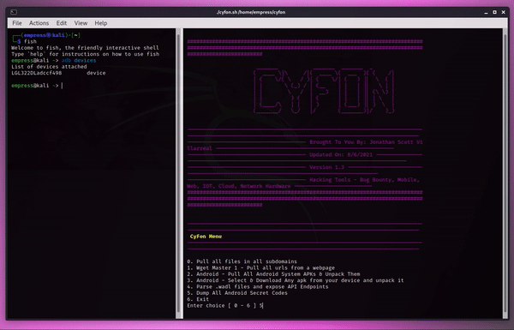
Task: Click the empty fish prompt in left pane
Action: (37, 86)
